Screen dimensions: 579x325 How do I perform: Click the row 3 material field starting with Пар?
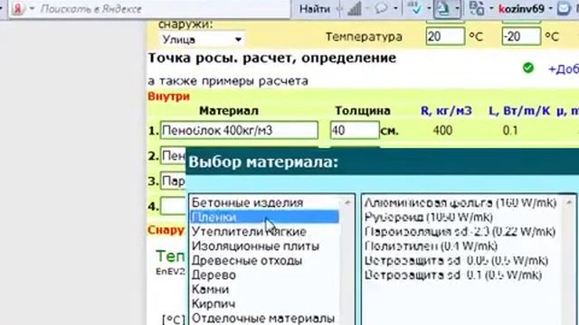point(173,181)
